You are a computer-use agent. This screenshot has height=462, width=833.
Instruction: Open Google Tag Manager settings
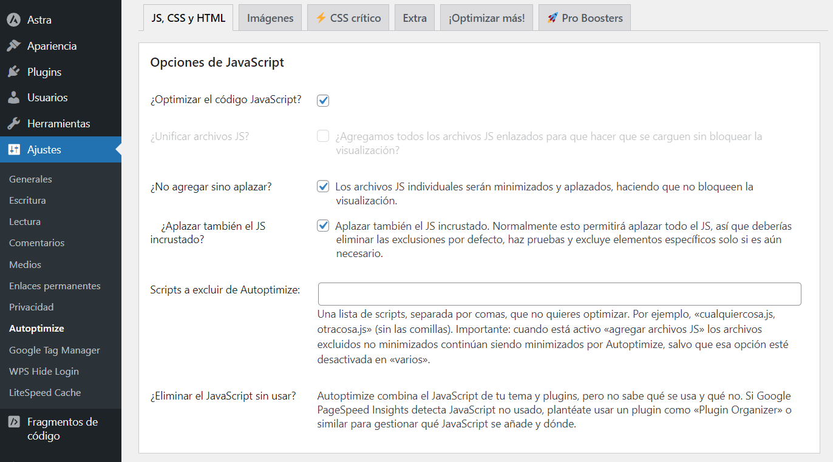(x=54, y=350)
